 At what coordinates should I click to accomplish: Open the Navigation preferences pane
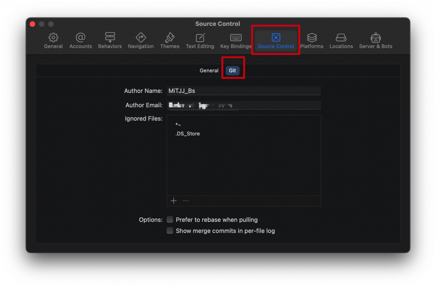(141, 40)
